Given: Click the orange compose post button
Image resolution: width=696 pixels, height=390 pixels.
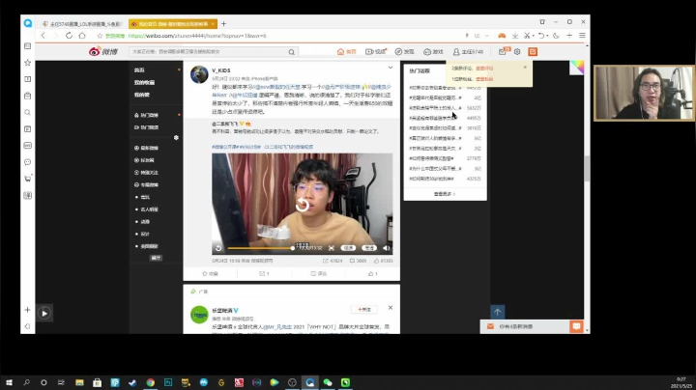Looking at the screenshot, I should [533, 52].
